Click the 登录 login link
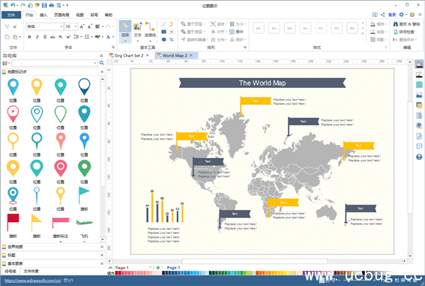The height and width of the screenshot is (286, 425). 392,14
